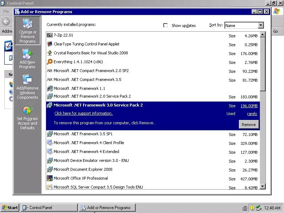Enable the Show updates checkbox
This screenshot has width=284, height=213.
pyautogui.click(x=165, y=25)
